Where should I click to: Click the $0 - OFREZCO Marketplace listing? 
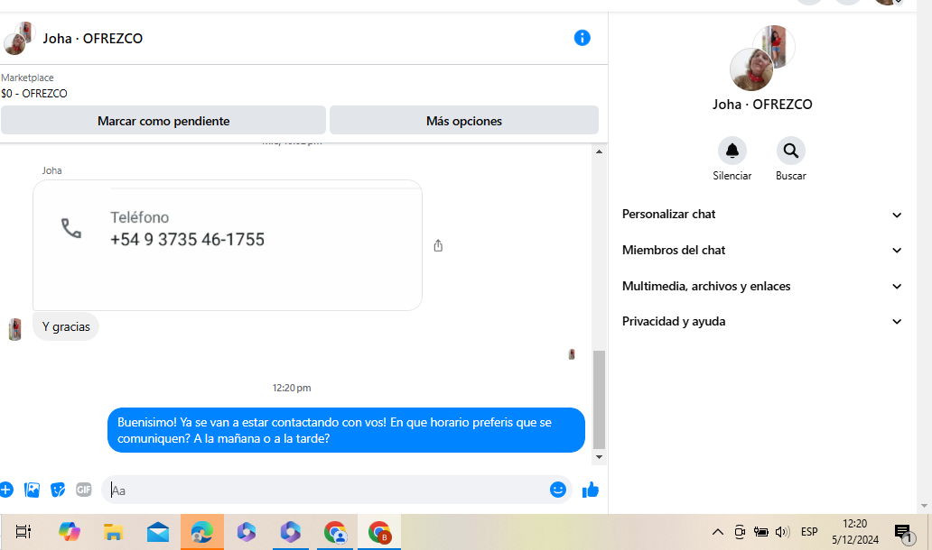(34, 94)
